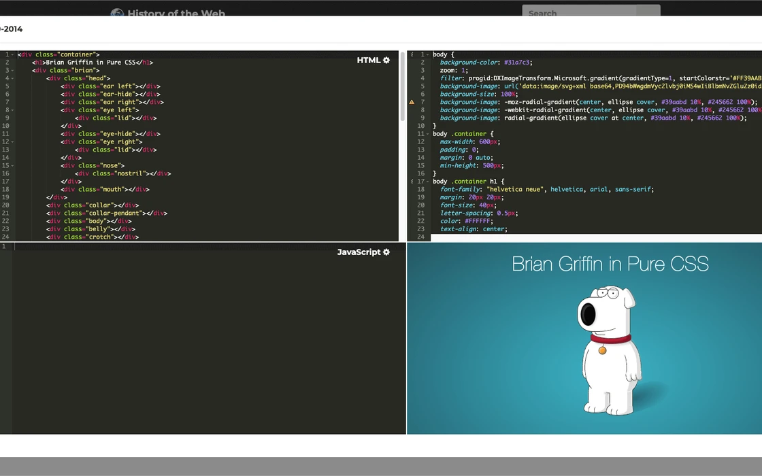Fold the body .container rule on CSS line 11
The width and height of the screenshot is (762, 476).
[428, 133]
